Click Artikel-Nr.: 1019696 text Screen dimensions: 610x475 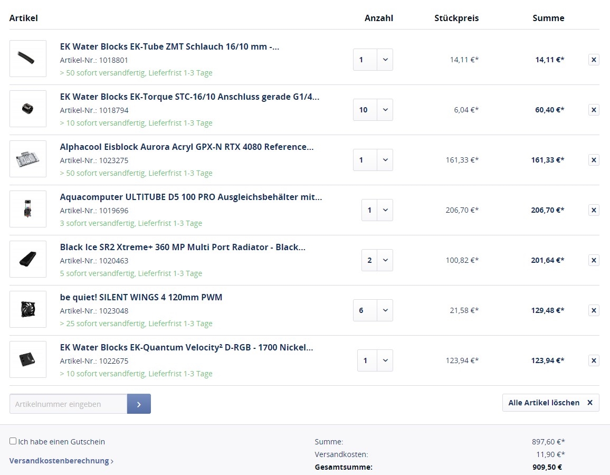[94, 211]
